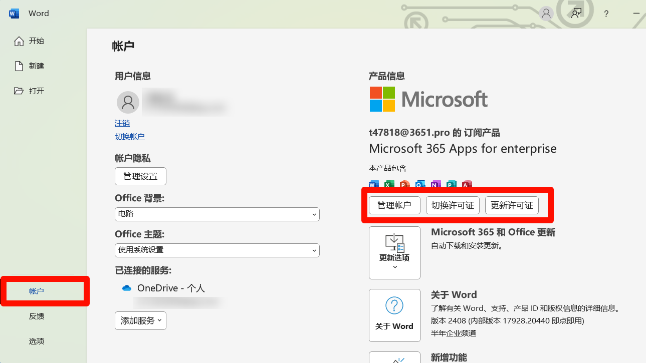The image size is (646, 363).
Task: Click the Home icon beside 开始
Action: pyautogui.click(x=19, y=41)
